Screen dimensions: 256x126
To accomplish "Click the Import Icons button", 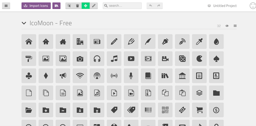I will click(36, 6).
